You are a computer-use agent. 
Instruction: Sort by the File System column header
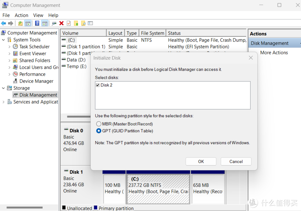coord(153,33)
